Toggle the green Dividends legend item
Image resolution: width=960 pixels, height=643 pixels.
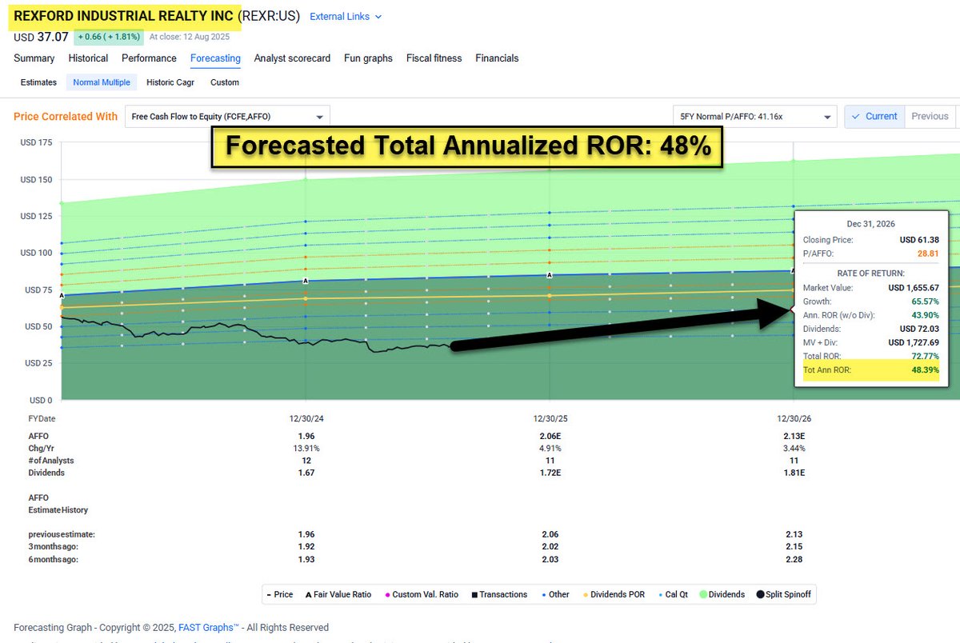[x=722, y=594]
